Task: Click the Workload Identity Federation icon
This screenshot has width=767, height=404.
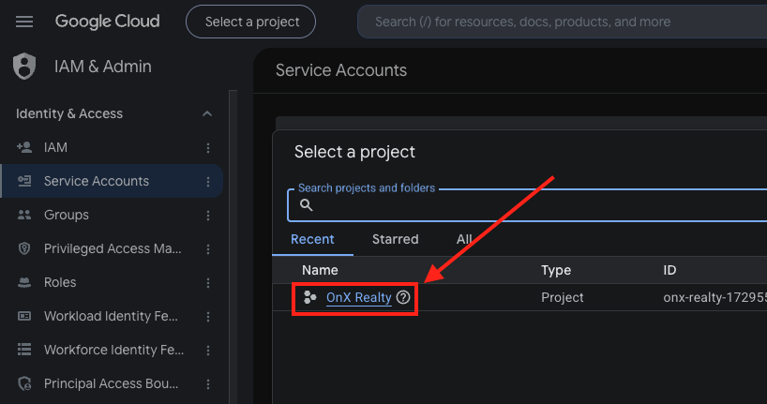Action: 24,316
